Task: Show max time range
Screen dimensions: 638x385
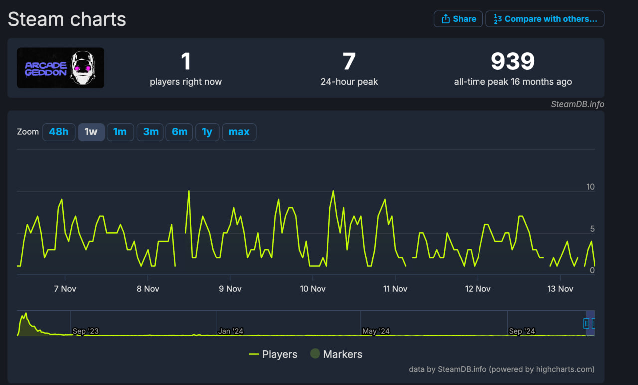Action: tap(239, 132)
